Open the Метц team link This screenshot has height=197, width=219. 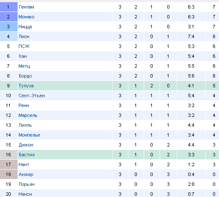[24, 66]
